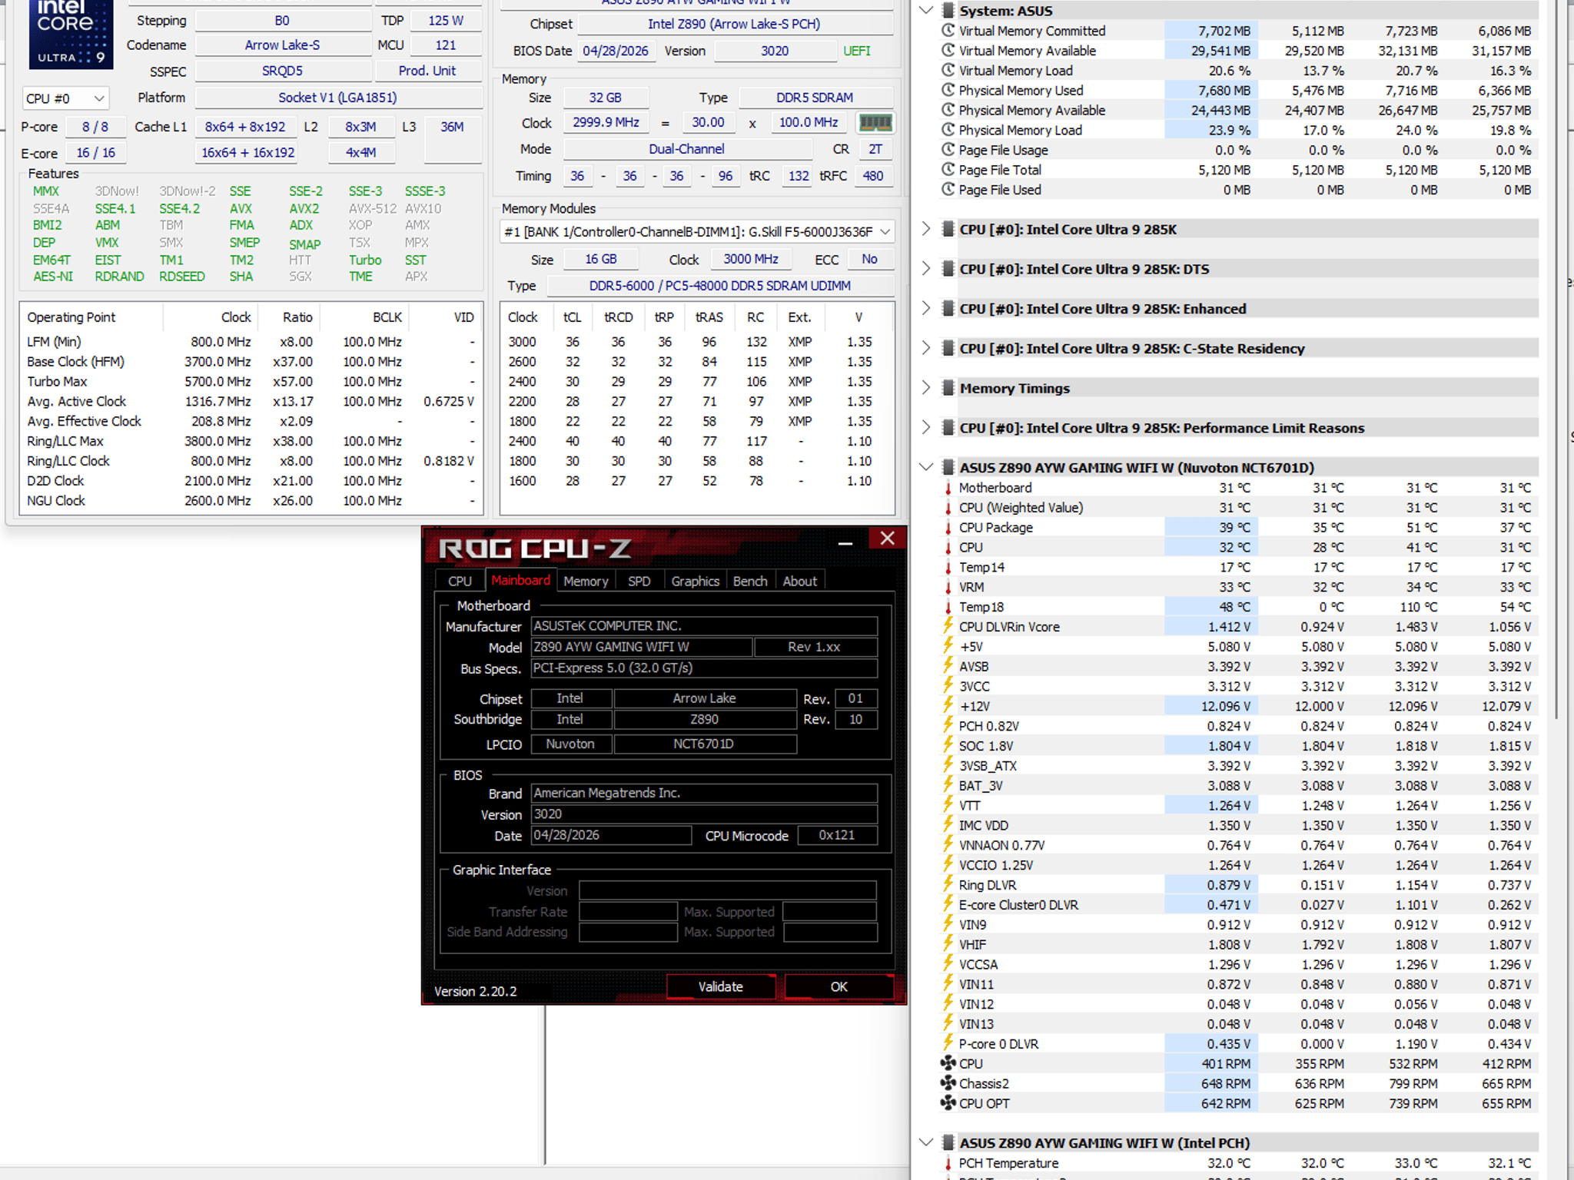Expand the 285K: Enhanced sensor group
Viewport: 1574px width, 1180px height.
[x=926, y=309]
